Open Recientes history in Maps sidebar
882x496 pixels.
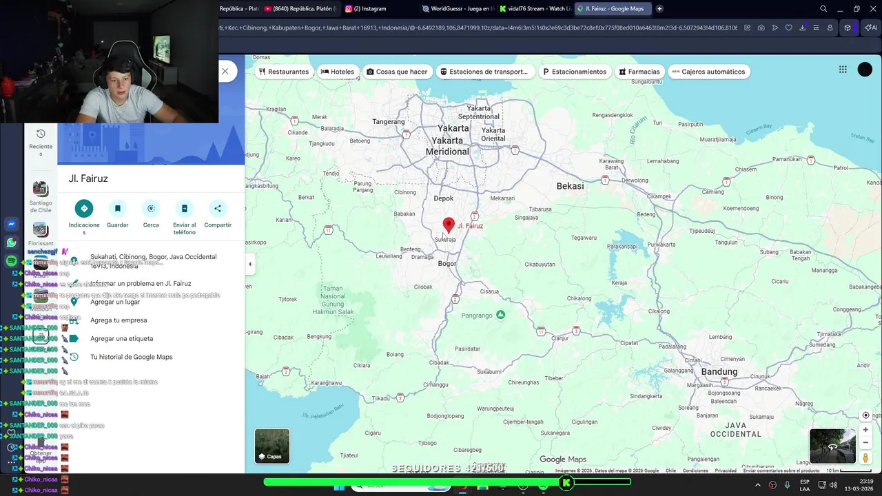(41, 142)
